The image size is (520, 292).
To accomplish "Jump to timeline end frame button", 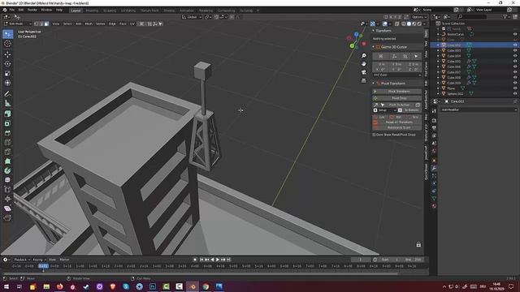I will (x=228, y=260).
